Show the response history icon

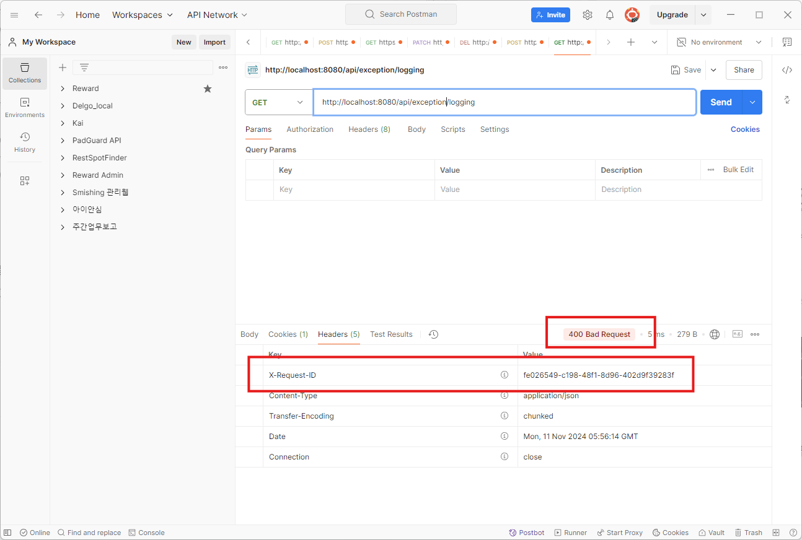coord(433,334)
